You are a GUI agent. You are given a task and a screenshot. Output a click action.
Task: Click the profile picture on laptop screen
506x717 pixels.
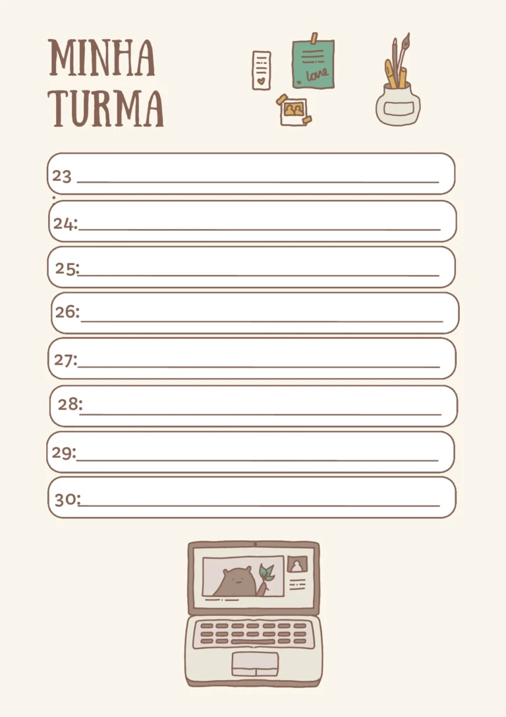click(297, 565)
